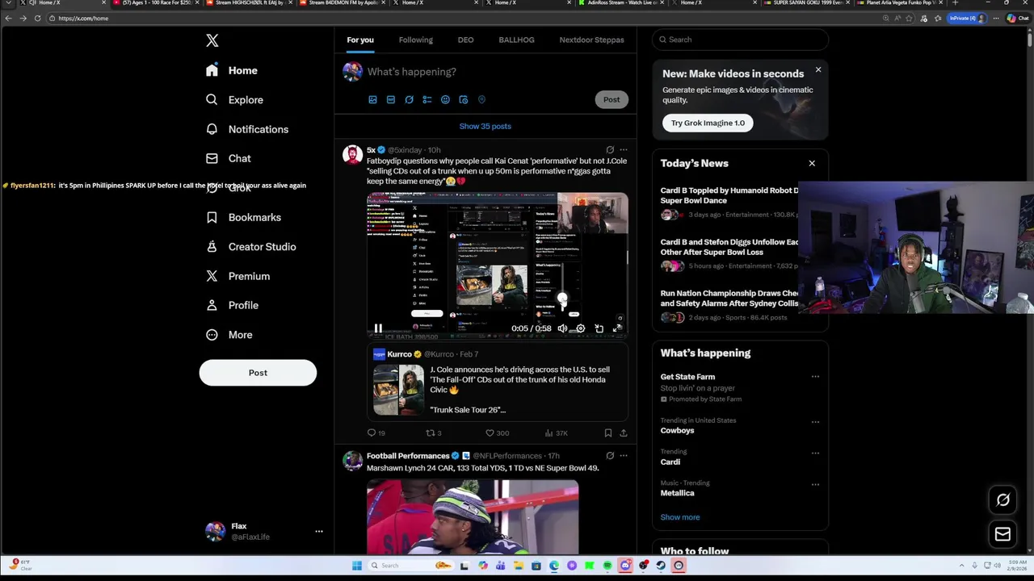Open the Notifications page
Screen dimensions: 1034x581
246,129
